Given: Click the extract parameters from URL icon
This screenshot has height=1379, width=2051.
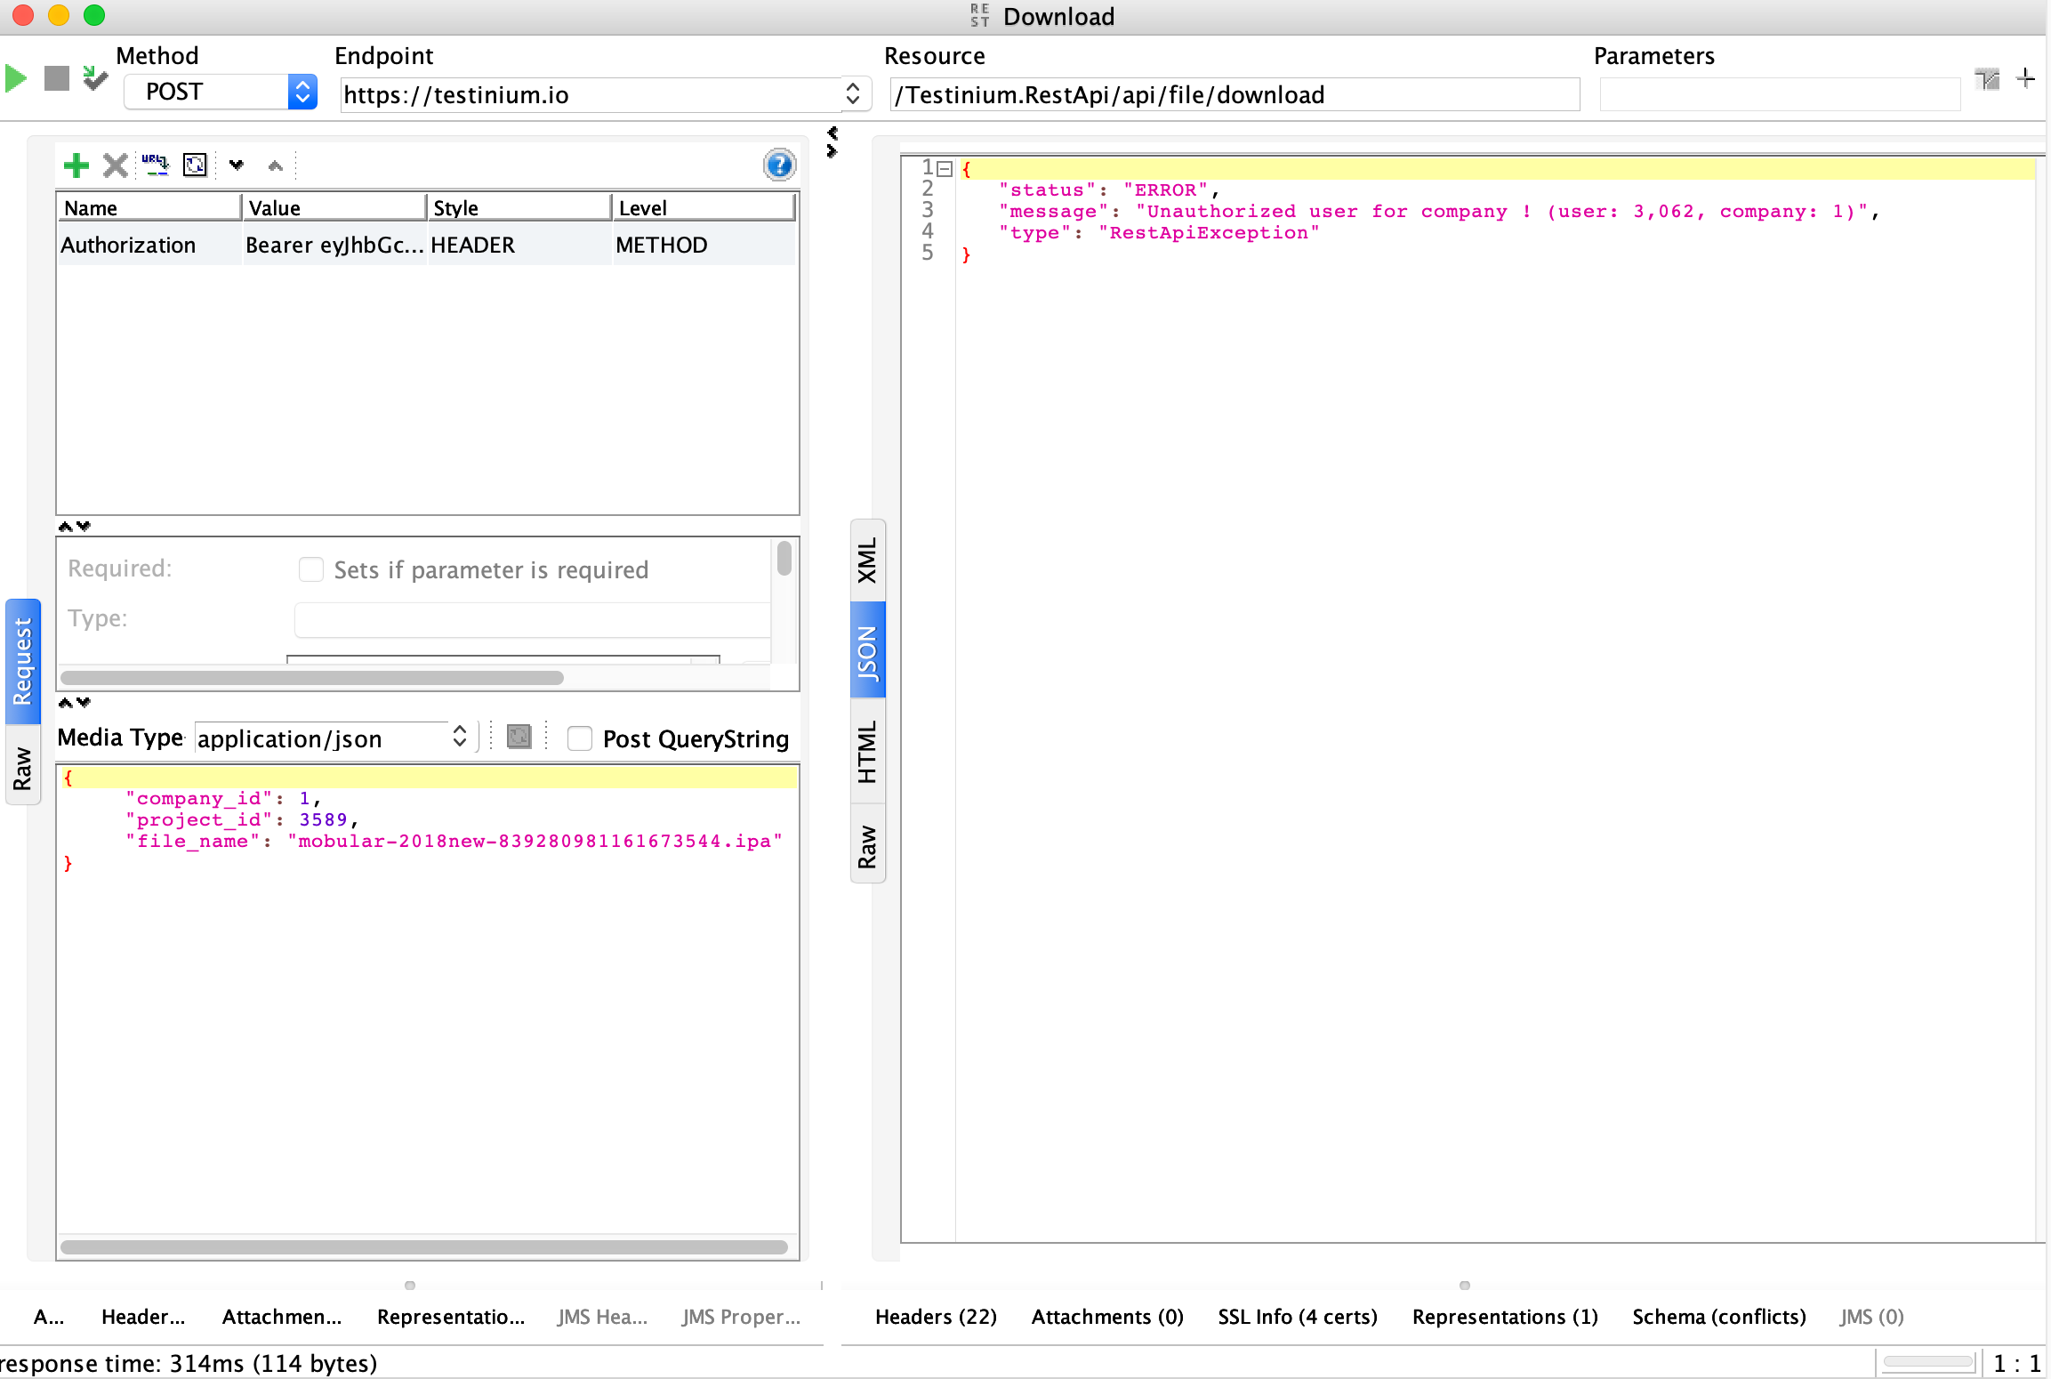Looking at the screenshot, I should pyautogui.click(x=155, y=165).
